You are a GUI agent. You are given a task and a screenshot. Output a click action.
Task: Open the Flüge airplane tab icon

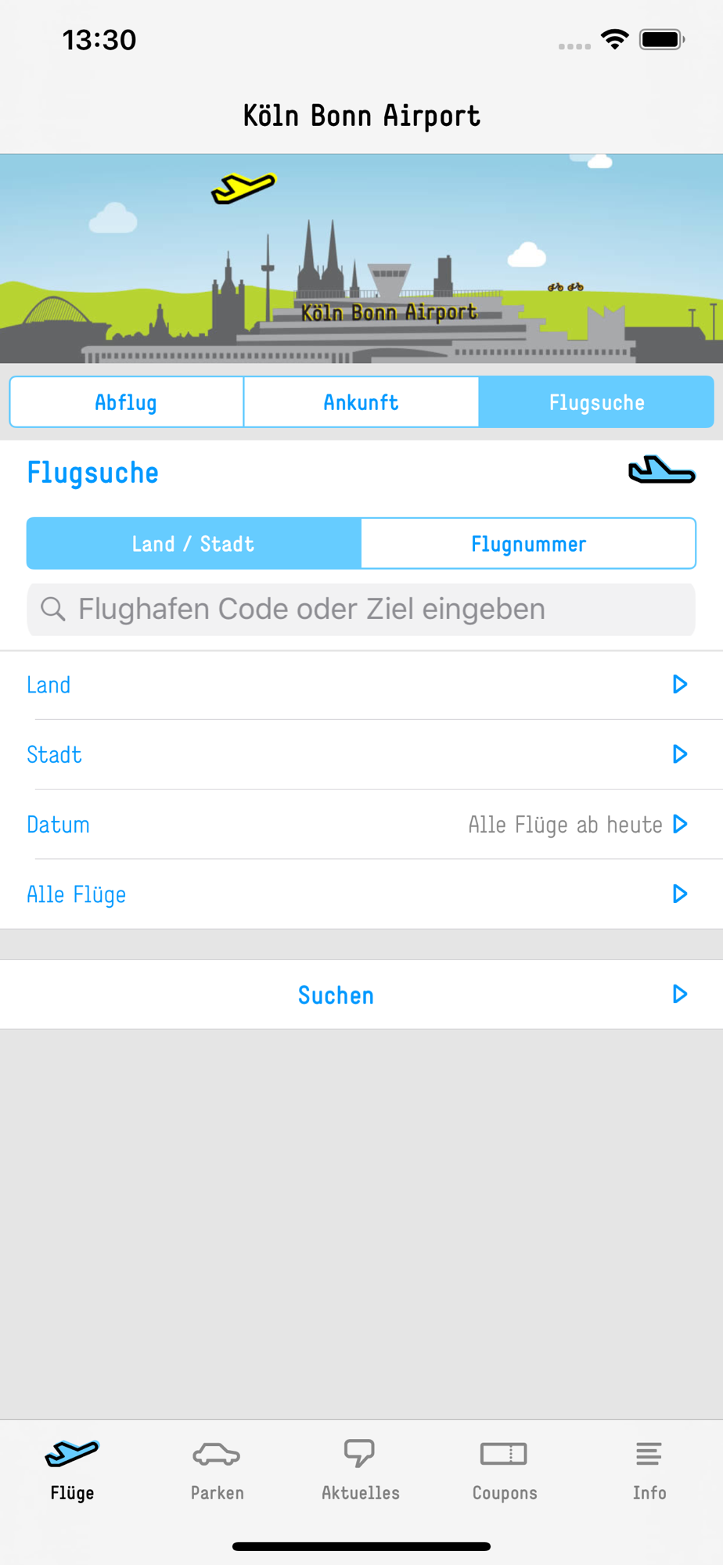click(x=72, y=1453)
